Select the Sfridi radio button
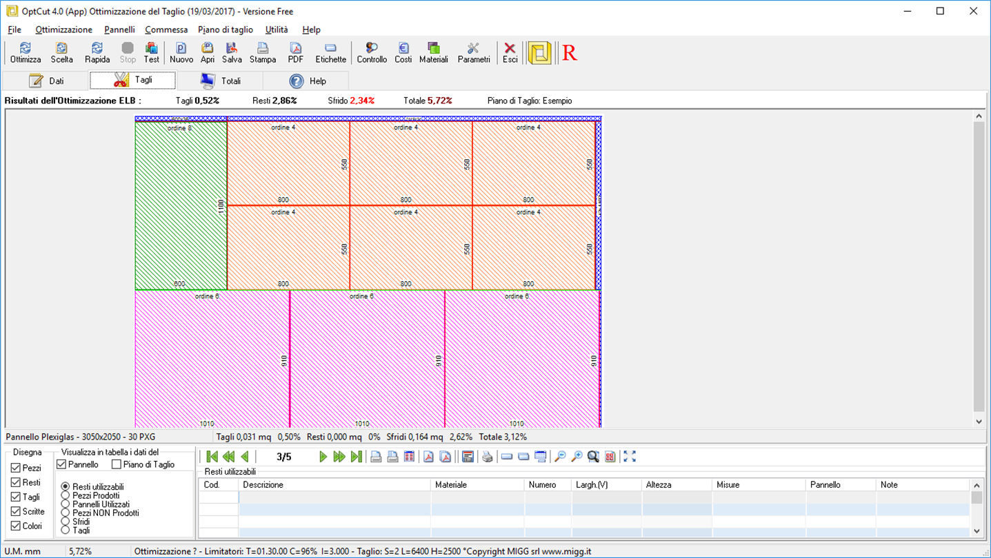 coord(66,521)
